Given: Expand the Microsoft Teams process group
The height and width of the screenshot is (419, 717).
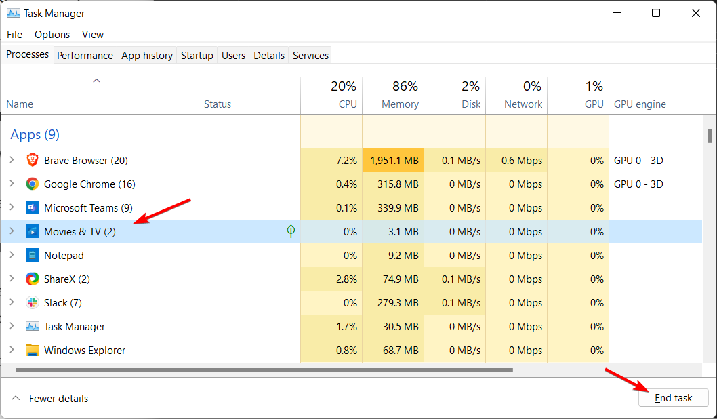Looking at the screenshot, I should tap(12, 207).
